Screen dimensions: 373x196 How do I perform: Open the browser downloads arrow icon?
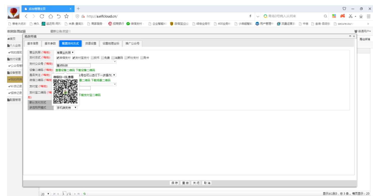click(361, 16)
